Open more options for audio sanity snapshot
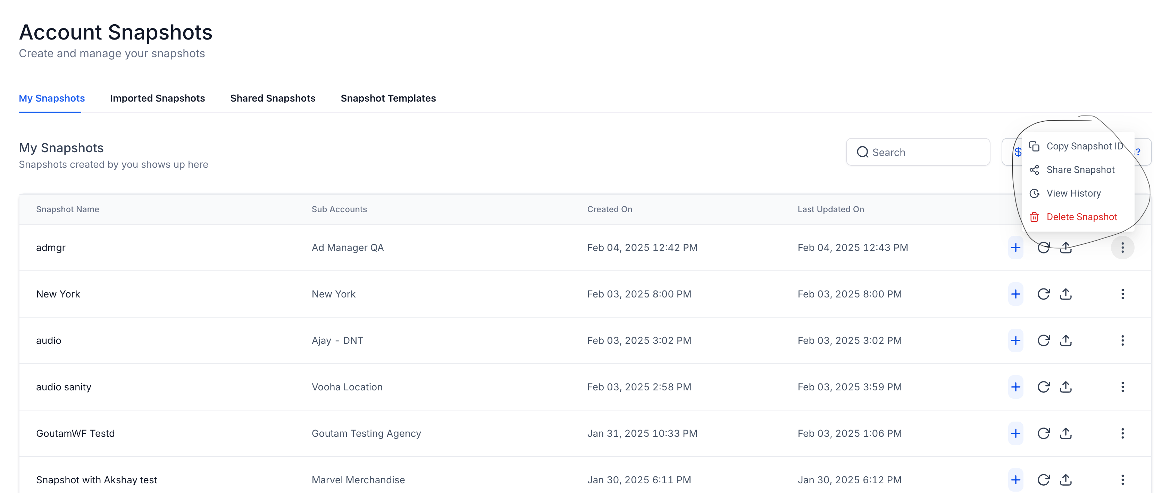This screenshot has width=1154, height=493. [x=1122, y=387]
